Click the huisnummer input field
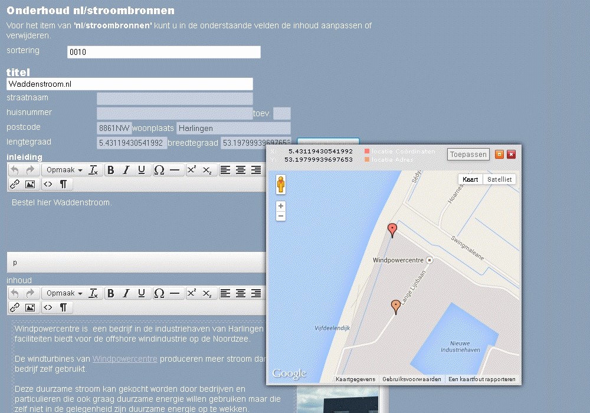The width and height of the screenshot is (590, 413). tap(175, 113)
